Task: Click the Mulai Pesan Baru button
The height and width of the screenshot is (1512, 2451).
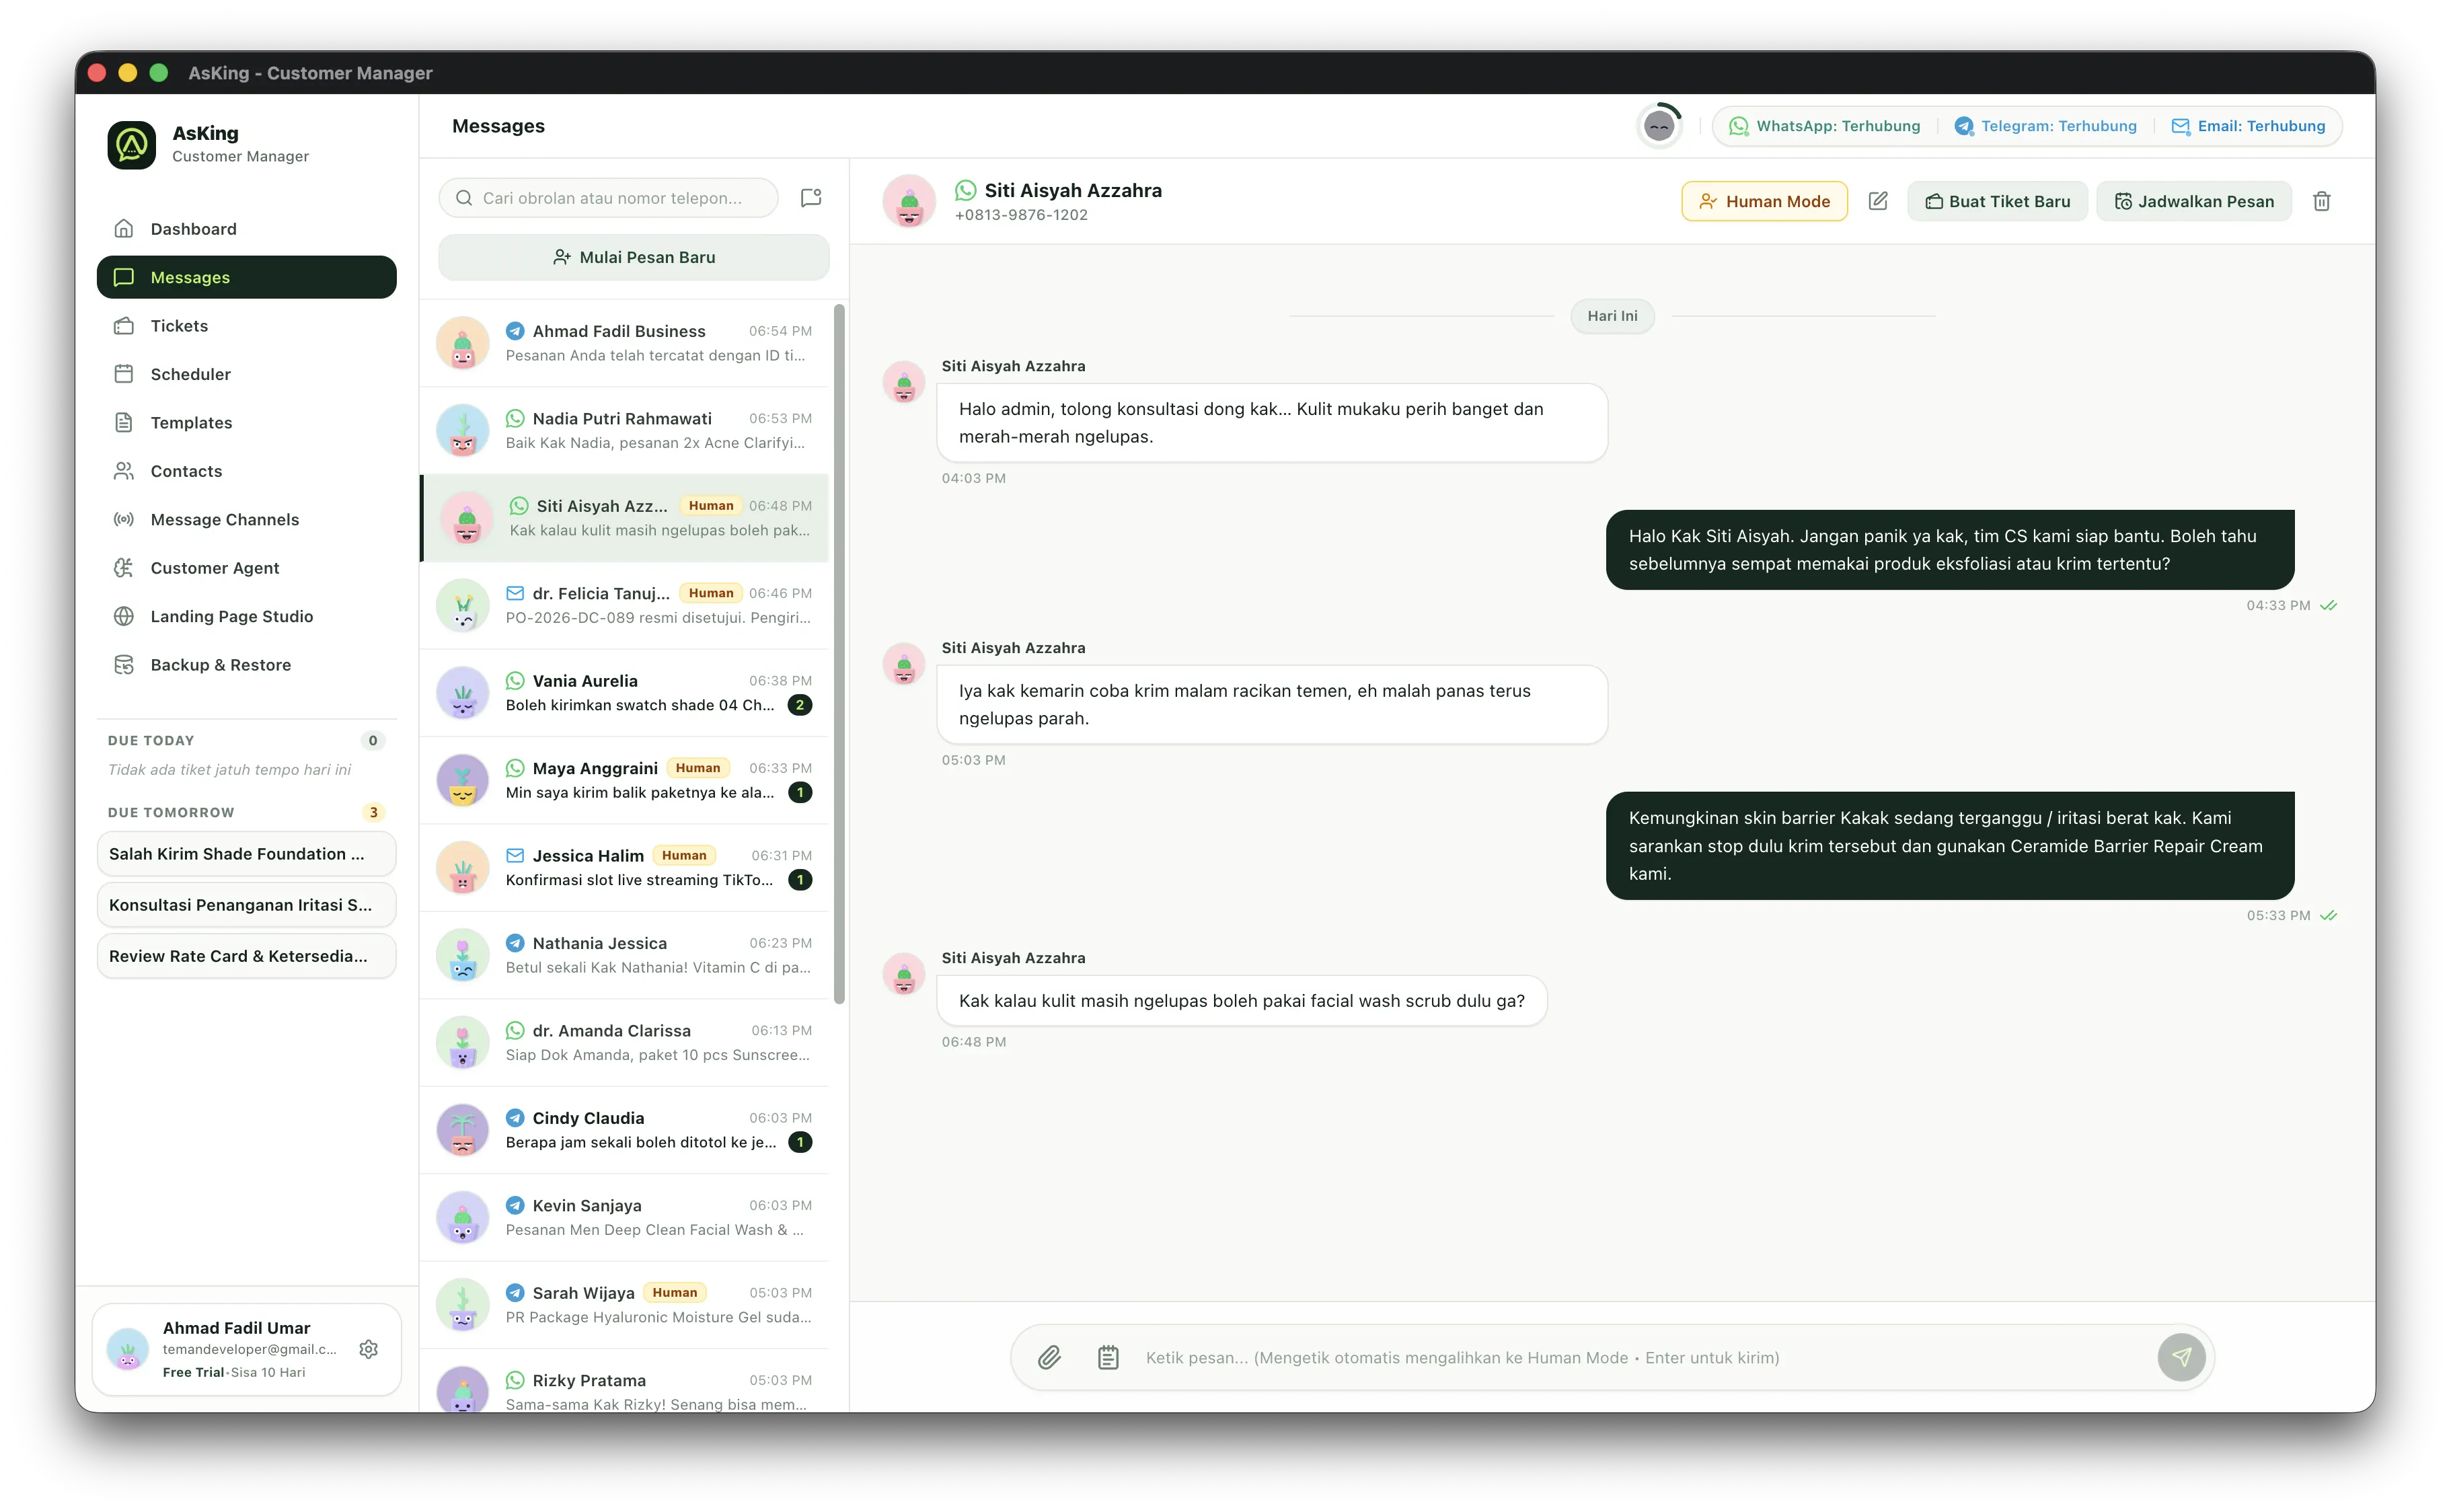Action: pyautogui.click(x=634, y=257)
